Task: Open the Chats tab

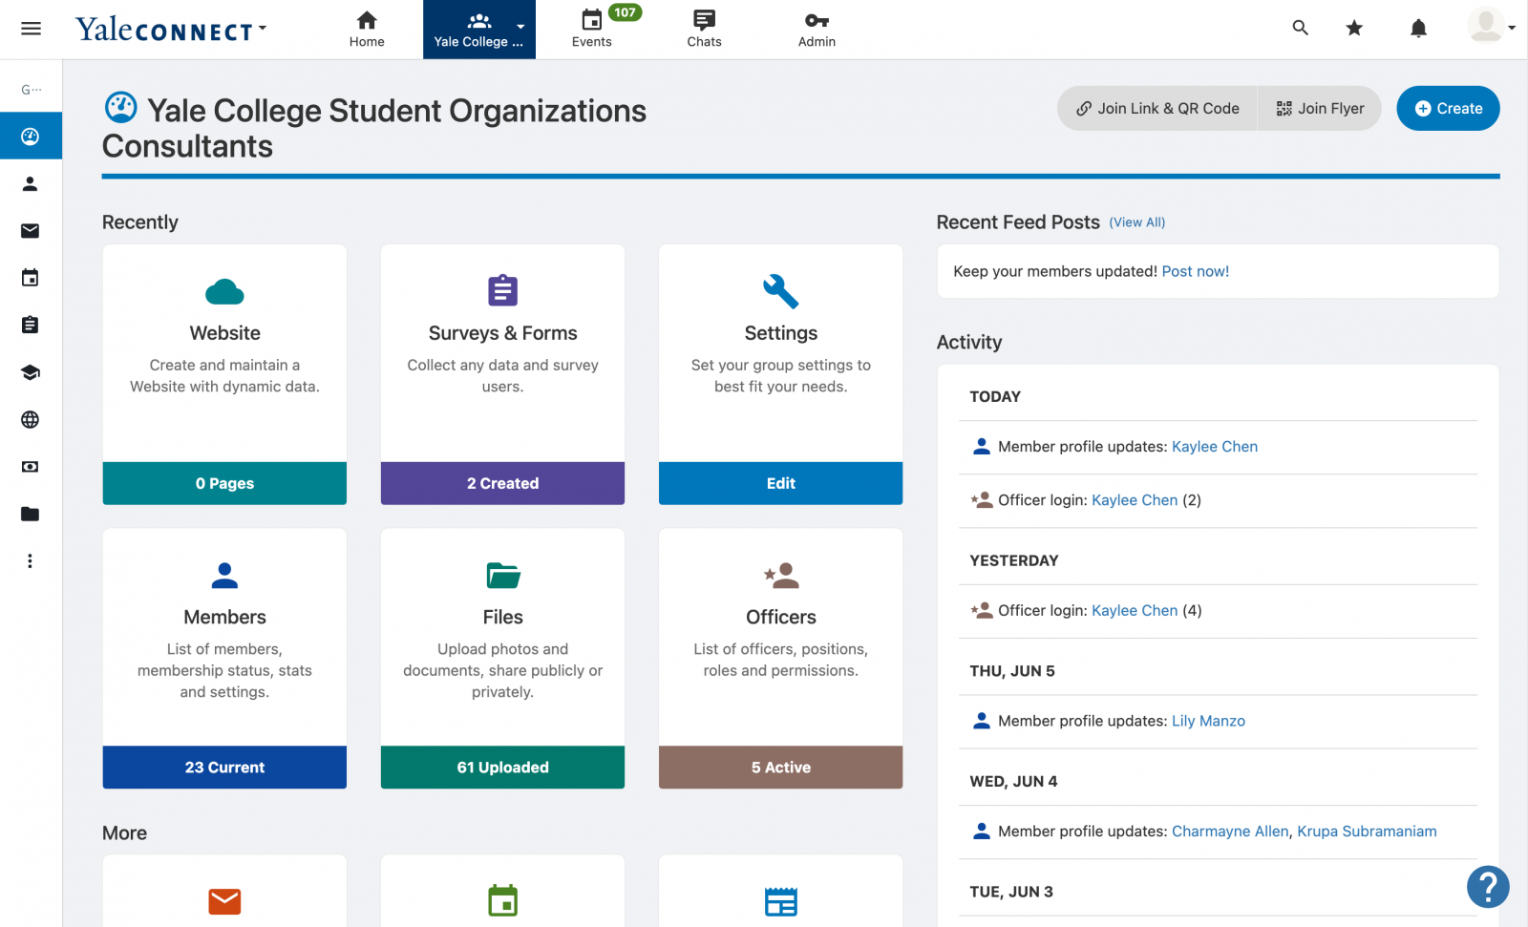Action: click(x=704, y=29)
